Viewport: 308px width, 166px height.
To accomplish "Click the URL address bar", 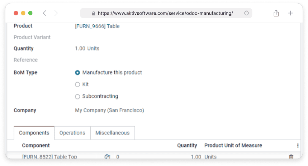I will [165, 13].
